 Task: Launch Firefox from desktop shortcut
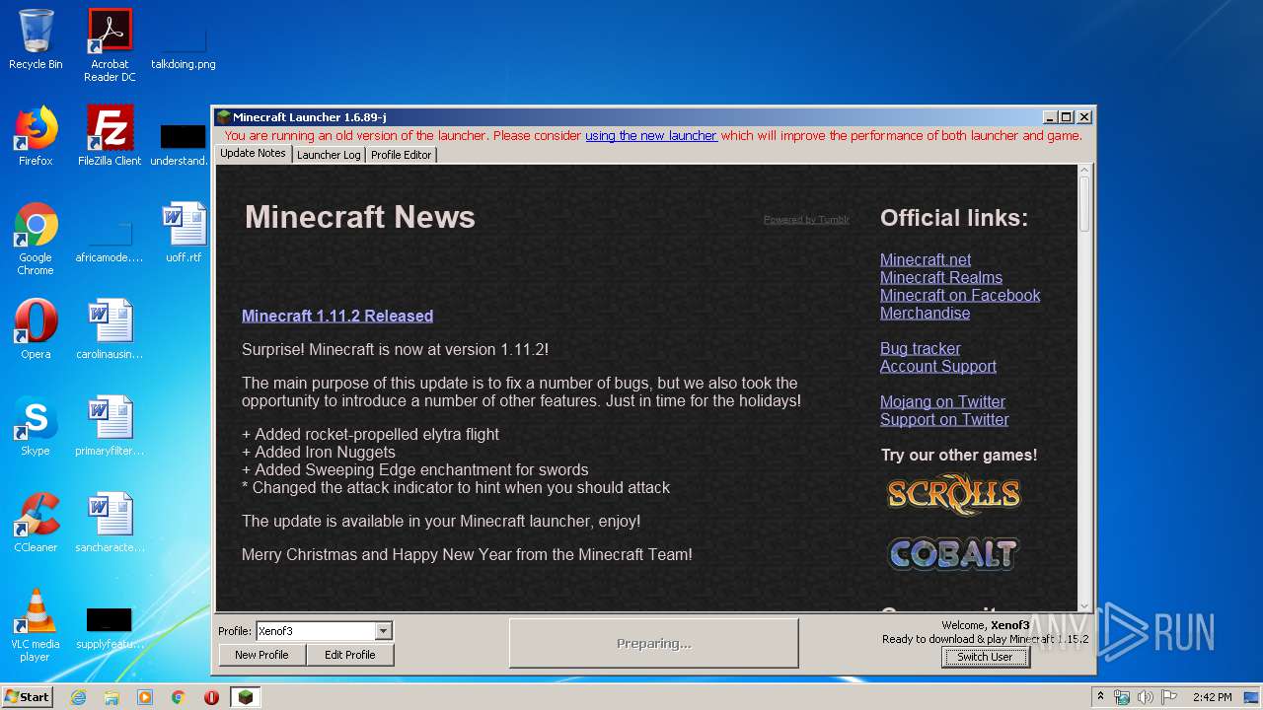pos(36,136)
